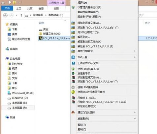This screenshot has width=157, height=134.
Task: Select the 应用程序工具 contextual tab
Action: 56,3
